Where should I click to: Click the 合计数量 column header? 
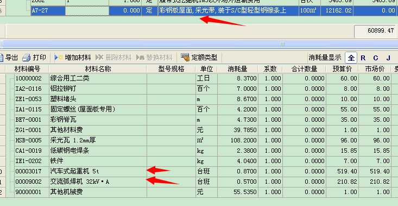coord(304,69)
